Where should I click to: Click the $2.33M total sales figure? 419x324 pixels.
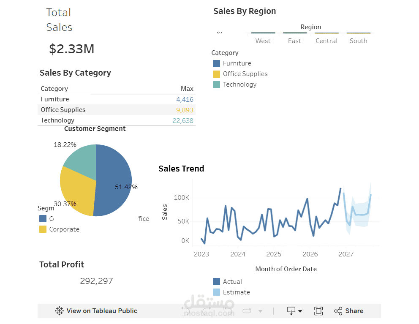tap(72, 49)
